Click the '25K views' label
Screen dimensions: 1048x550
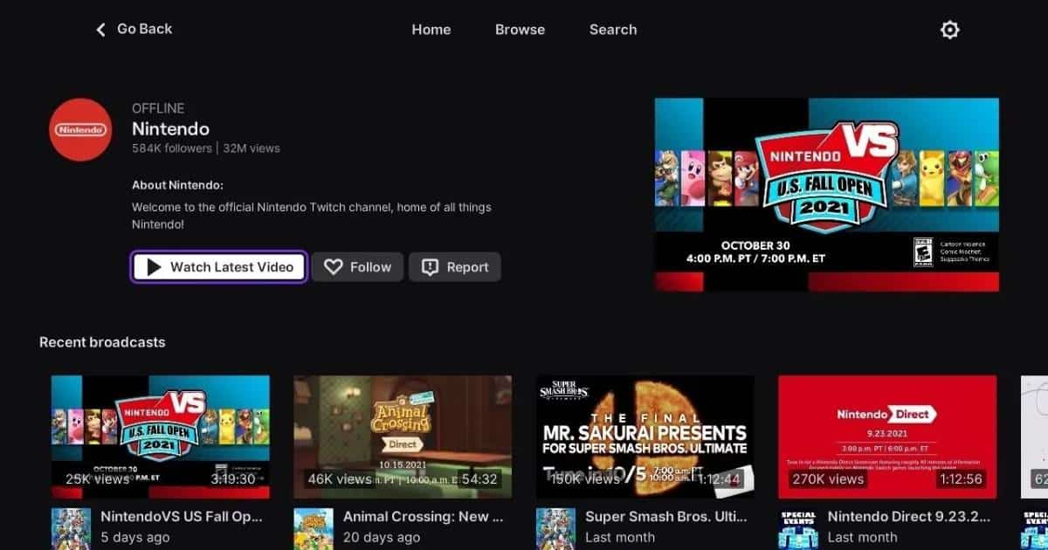(97, 479)
